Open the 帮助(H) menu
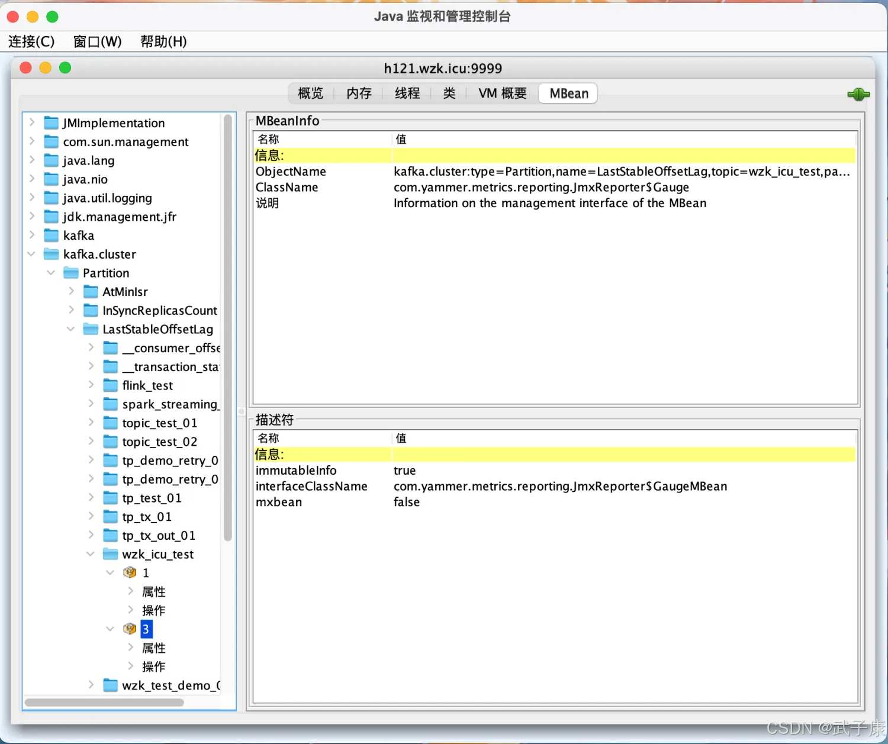888x744 pixels. (x=163, y=41)
